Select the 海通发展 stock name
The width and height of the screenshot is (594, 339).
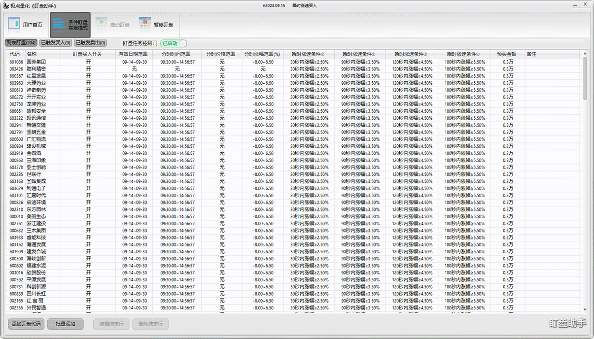[x=36, y=245]
